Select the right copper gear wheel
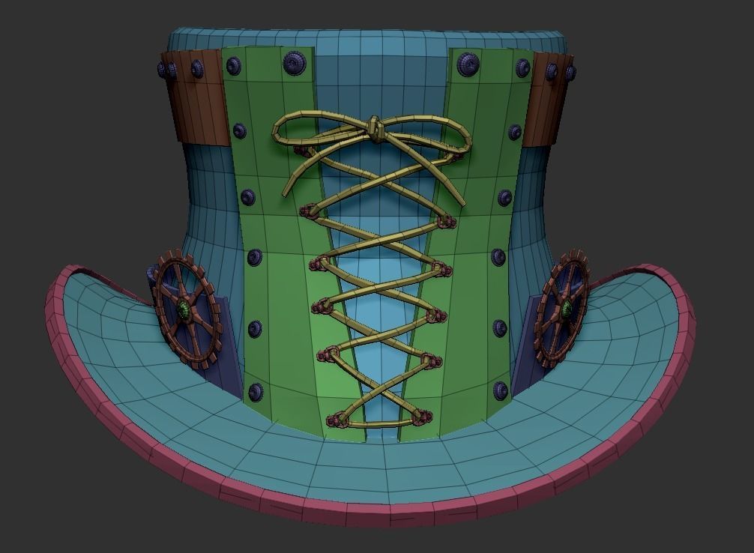The width and height of the screenshot is (754, 553). pyautogui.click(x=563, y=308)
